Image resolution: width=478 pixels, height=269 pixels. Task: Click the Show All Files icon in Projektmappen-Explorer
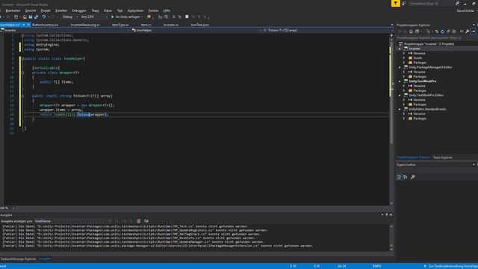[454, 31]
